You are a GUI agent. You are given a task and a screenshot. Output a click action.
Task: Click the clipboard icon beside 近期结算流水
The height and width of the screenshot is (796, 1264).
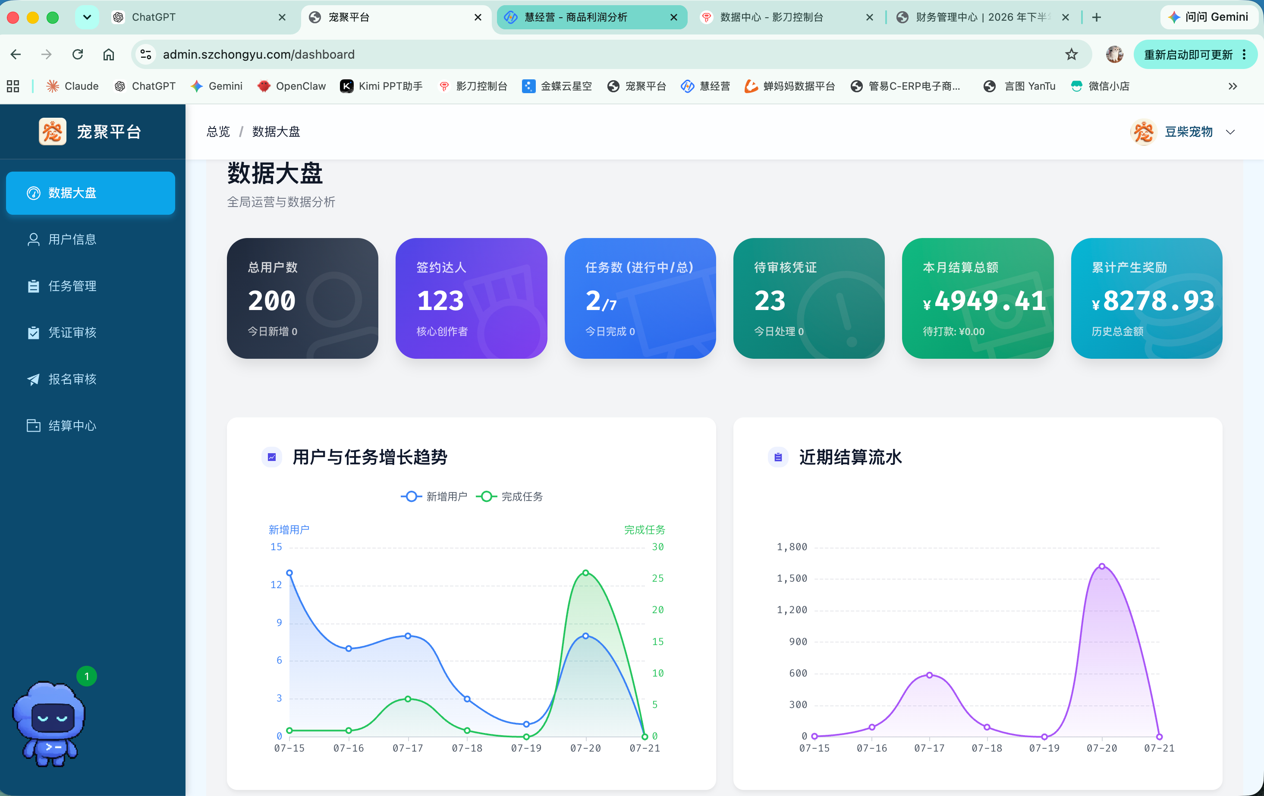778,457
